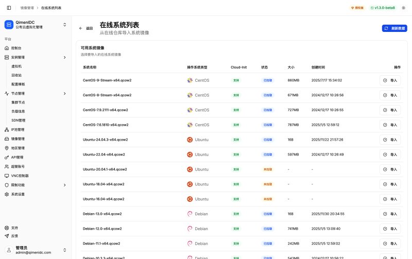
Task: Open the 镜像管理 disk icon
Action: coord(7,139)
